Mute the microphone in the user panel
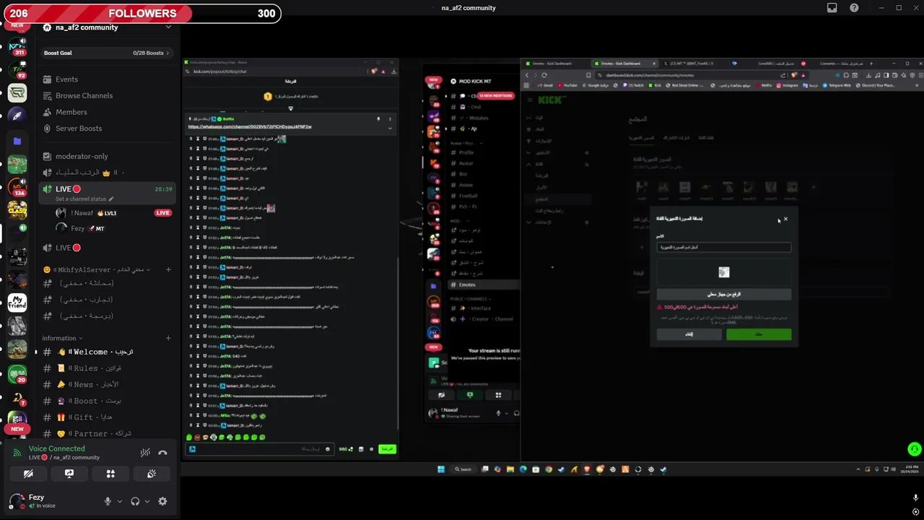The width and height of the screenshot is (924, 520). 108,501
